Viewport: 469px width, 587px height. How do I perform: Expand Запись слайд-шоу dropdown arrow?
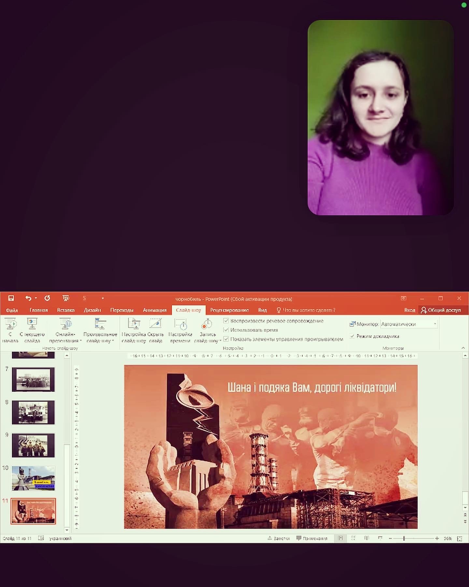click(220, 341)
